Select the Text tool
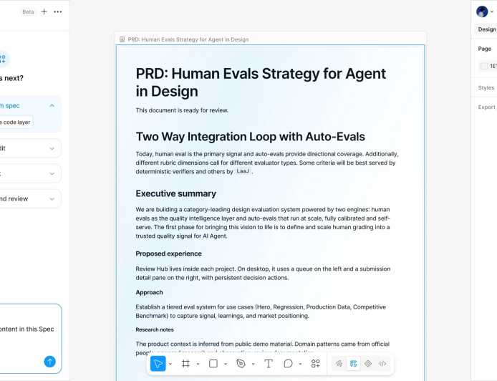Viewport: 497px width, 381px height. click(269, 364)
